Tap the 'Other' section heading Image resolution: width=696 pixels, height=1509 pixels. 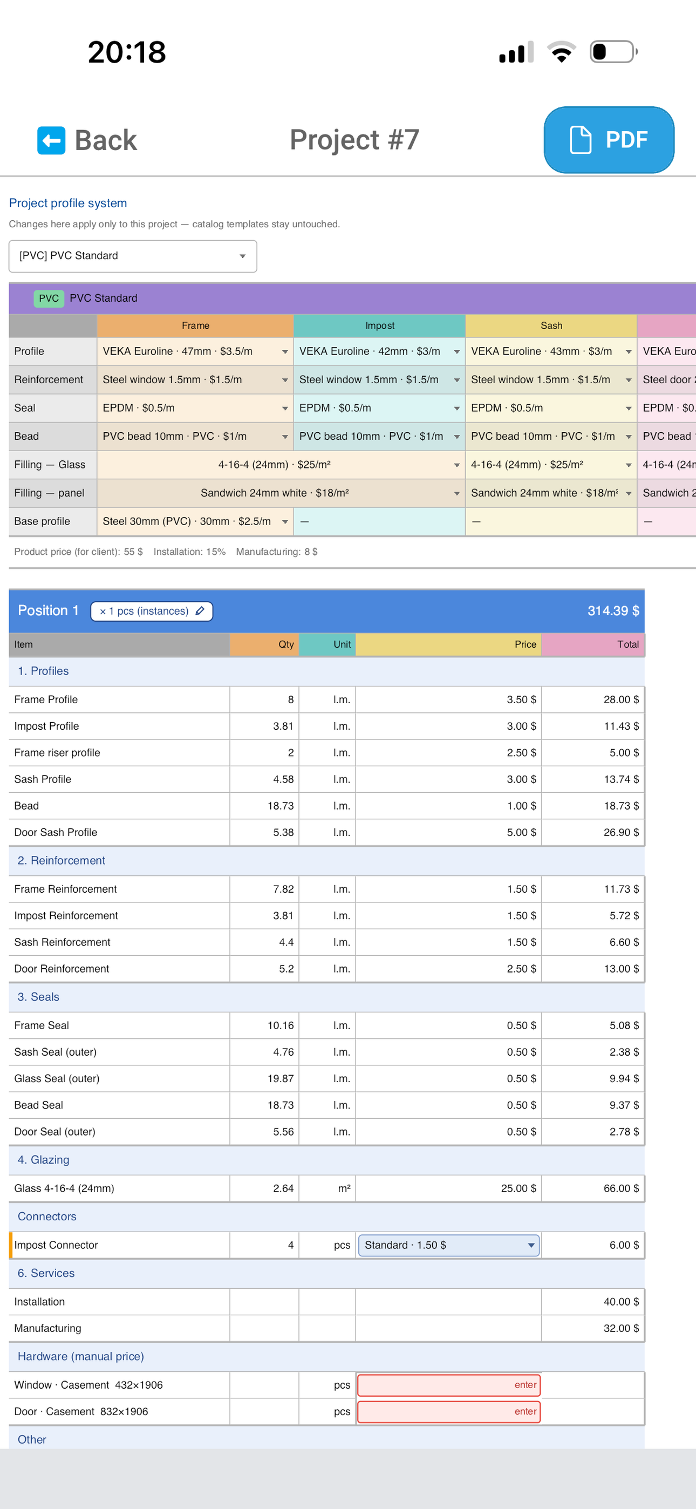(32, 1440)
